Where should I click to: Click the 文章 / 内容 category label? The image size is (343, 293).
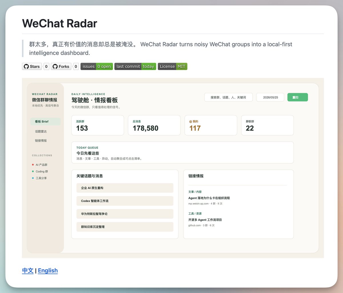tap(195, 192)
